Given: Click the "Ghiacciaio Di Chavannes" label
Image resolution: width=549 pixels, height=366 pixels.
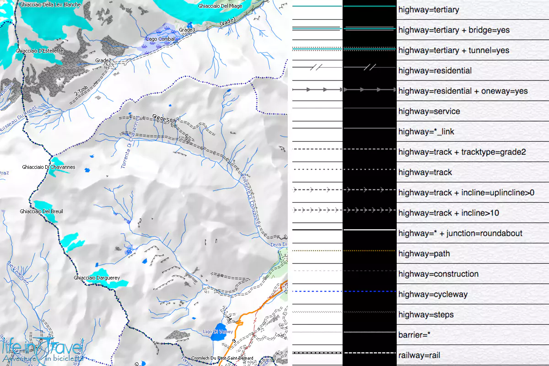Looking at the screenshot, I should coord(48,167).
